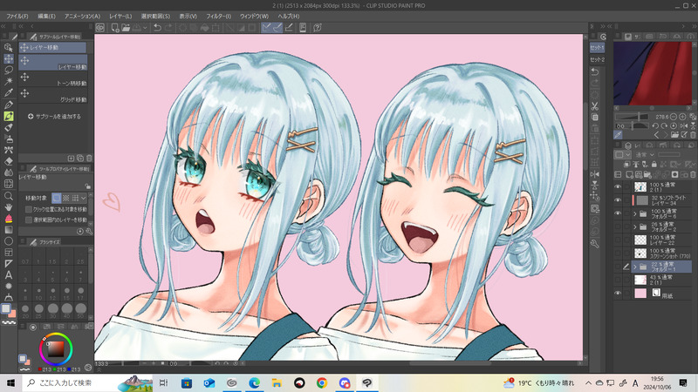Screen dimensions: 698x392
Task: Expand フォルダー6 layer folder
Action: [634, 213]
